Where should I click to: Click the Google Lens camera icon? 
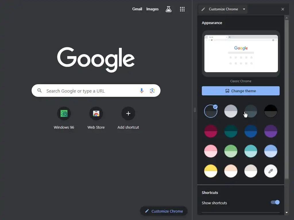[x=152, y=91]
